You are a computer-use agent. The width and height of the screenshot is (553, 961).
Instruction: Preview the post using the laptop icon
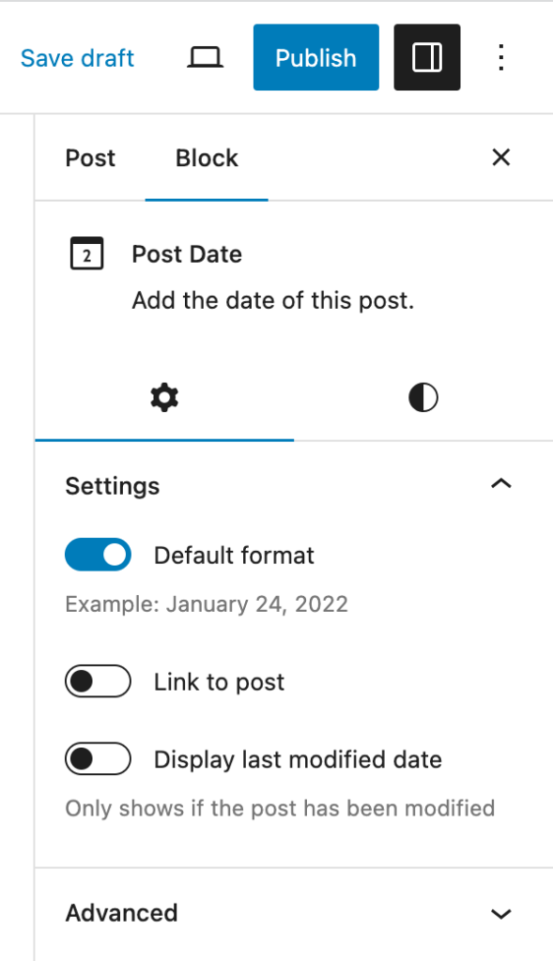(x=205, y=57)
